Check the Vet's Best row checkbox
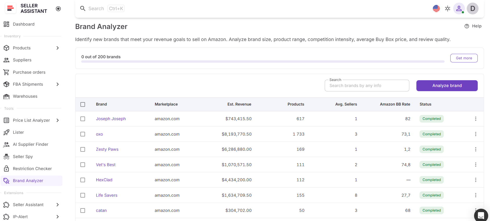 (x=83, y=165)
